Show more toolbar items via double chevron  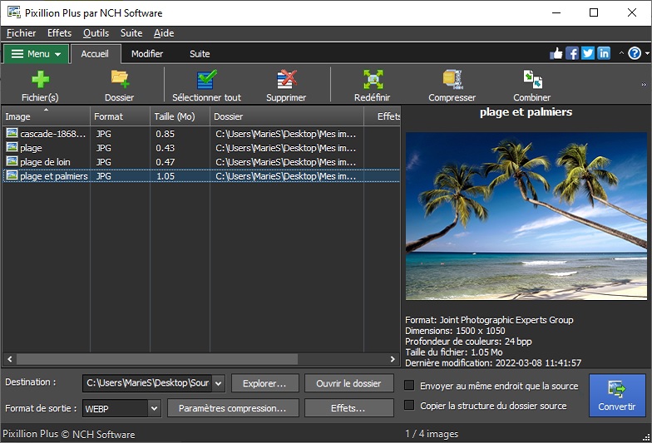click(x=644, y=85)
